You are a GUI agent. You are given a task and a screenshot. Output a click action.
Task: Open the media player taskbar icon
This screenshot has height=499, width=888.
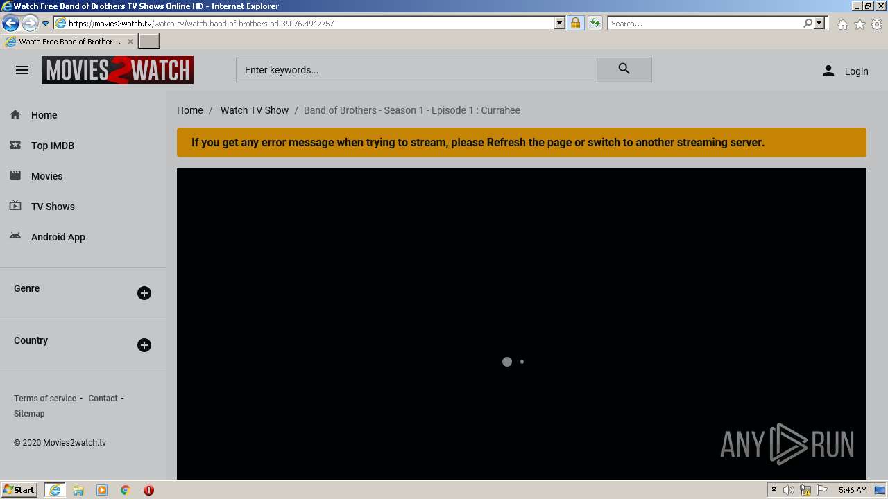(102, 490)
